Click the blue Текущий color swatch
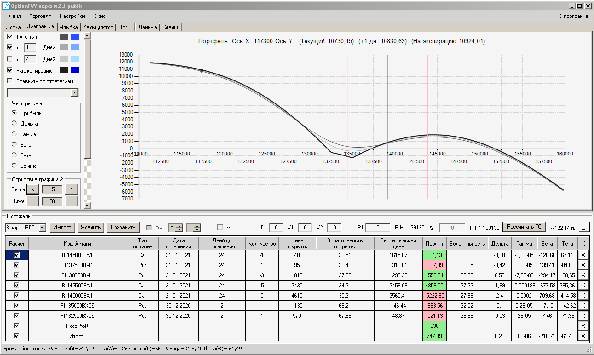Viewport: 594px width, 355px height. 75,37
